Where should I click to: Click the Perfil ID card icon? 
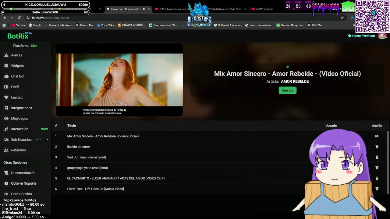point(6,87)
